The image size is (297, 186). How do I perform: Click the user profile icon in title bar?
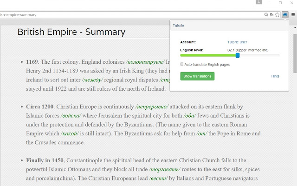click(x=258, y=2)
